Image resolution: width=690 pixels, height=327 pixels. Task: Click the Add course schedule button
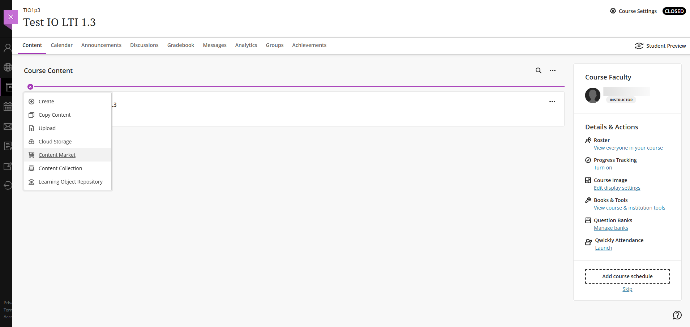(x=627, y=276)
